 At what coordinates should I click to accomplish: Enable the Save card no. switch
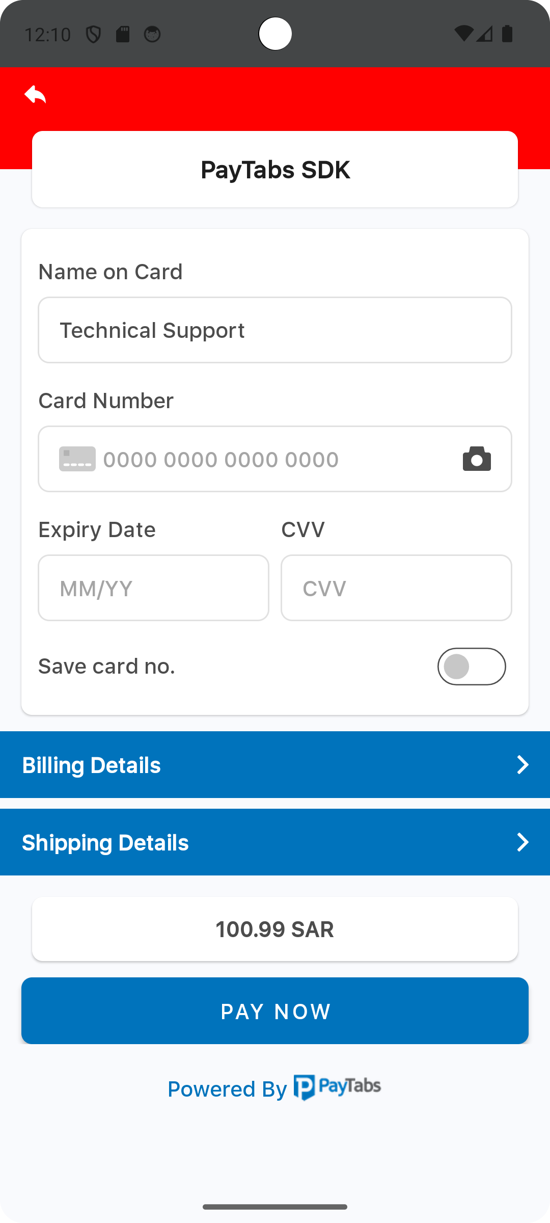(x=471, y=667)
